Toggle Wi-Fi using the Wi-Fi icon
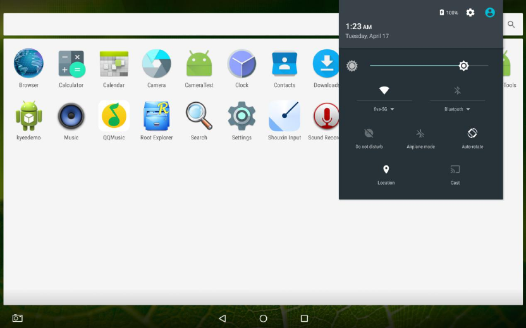The width and height of the screenshot is (526, 328). (x=384, y=90)
